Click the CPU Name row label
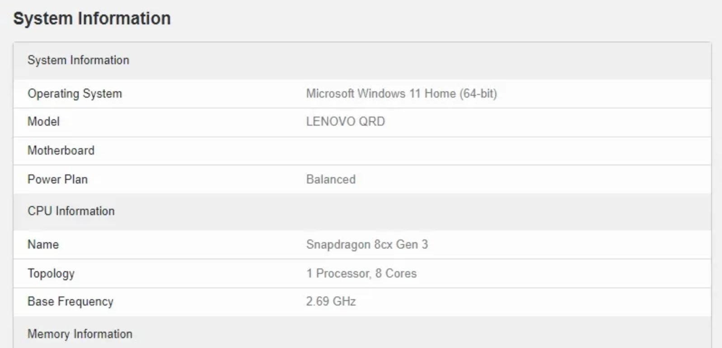The height and width of the screenshot is (348, 722). [43, 245]
